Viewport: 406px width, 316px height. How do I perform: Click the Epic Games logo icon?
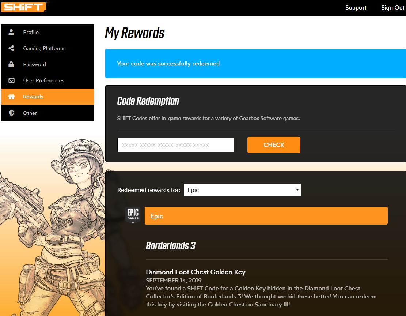(133, 215)
